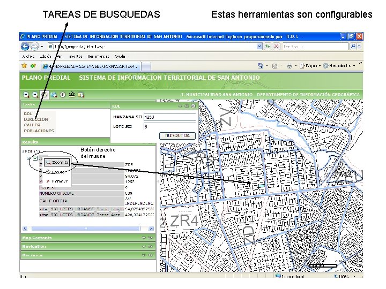
Task: Open the address bar dropdown
Action: 259,46
